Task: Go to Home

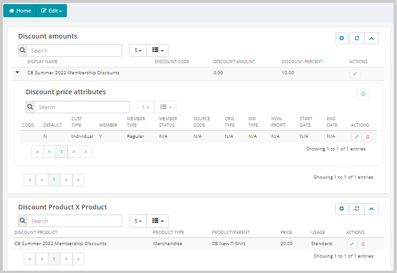Action: click(x=20, y=11)
